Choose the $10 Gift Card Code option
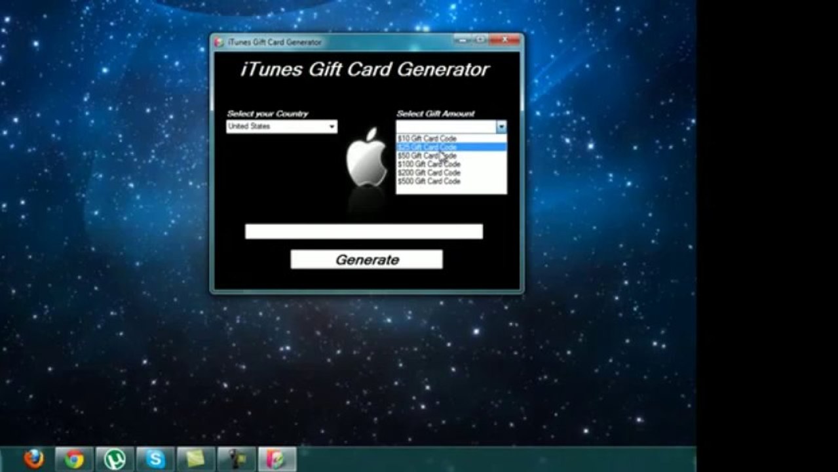 pos(451,138)
